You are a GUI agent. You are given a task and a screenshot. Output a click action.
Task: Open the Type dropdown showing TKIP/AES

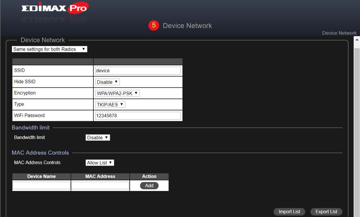tap(110, 105)
